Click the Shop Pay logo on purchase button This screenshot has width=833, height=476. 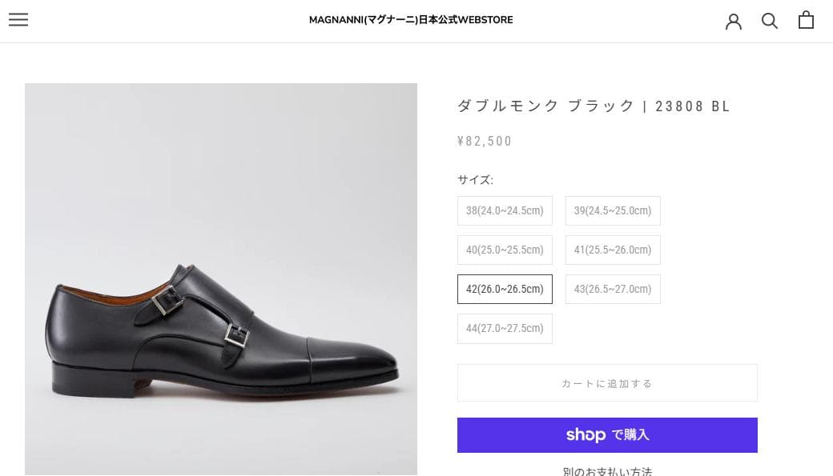(x=586, y=434)
